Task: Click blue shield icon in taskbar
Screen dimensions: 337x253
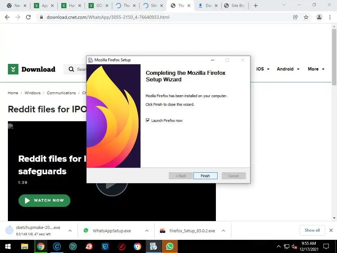Action: pos(105,246)
